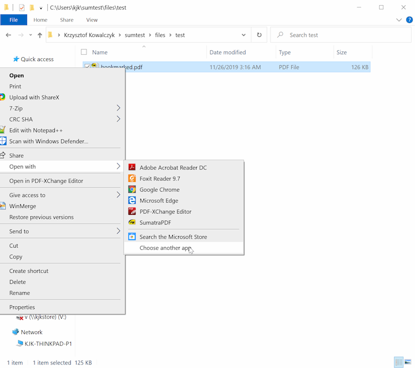Click the refresh icon beside address bar
This screenshot has width=415, height=368.
coord(260,35)
